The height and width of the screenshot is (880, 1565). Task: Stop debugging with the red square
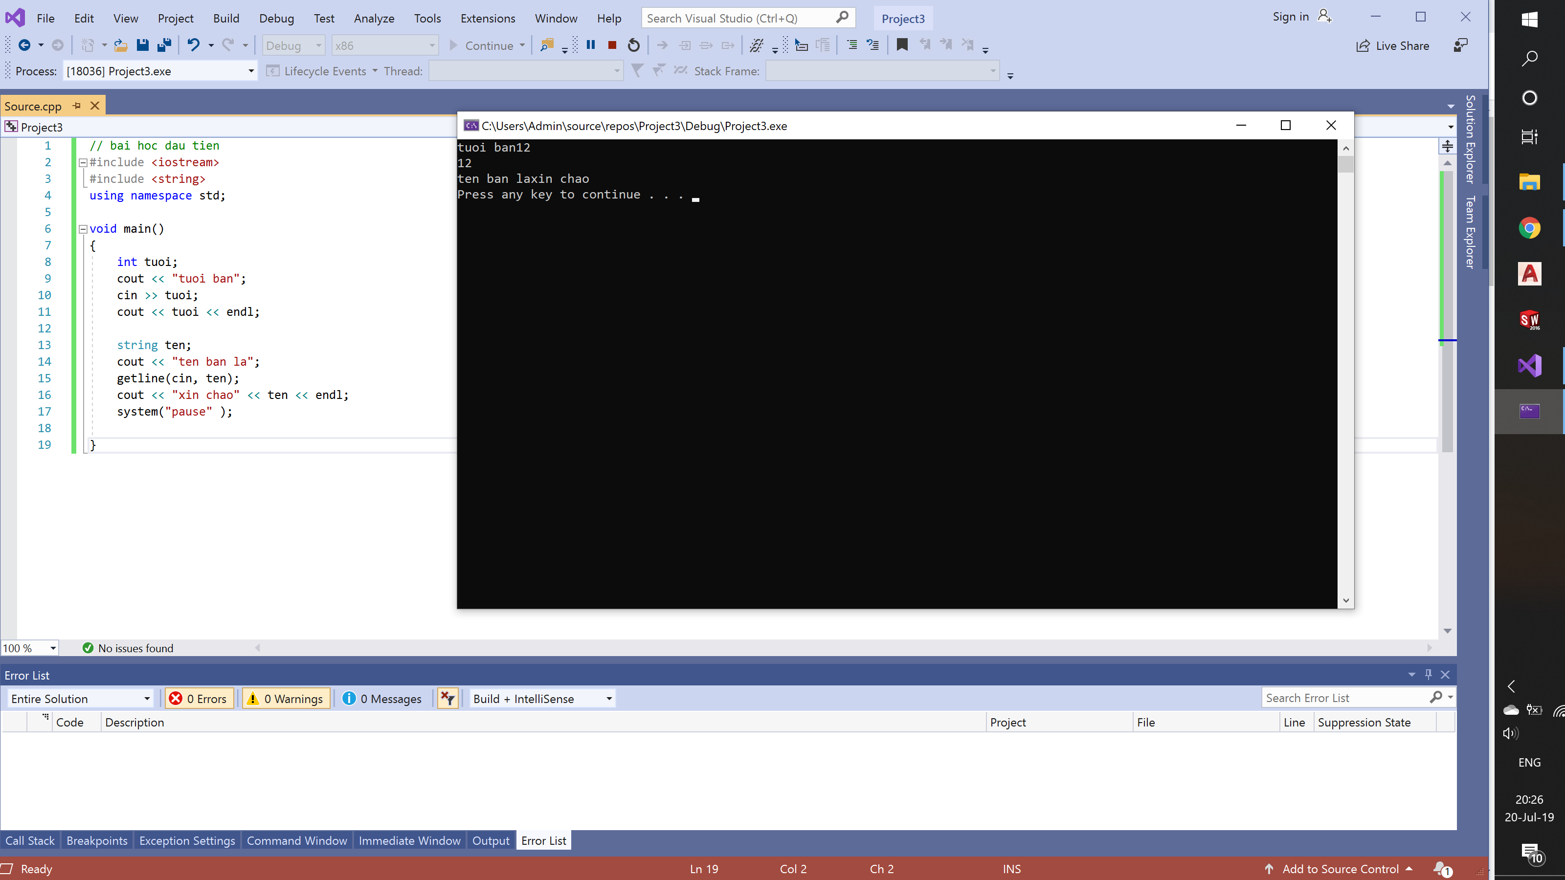pos(612,45)
